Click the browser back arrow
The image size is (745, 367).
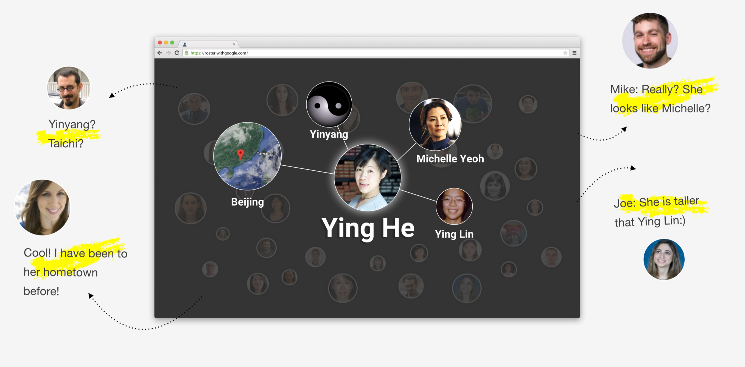point(160,53)
